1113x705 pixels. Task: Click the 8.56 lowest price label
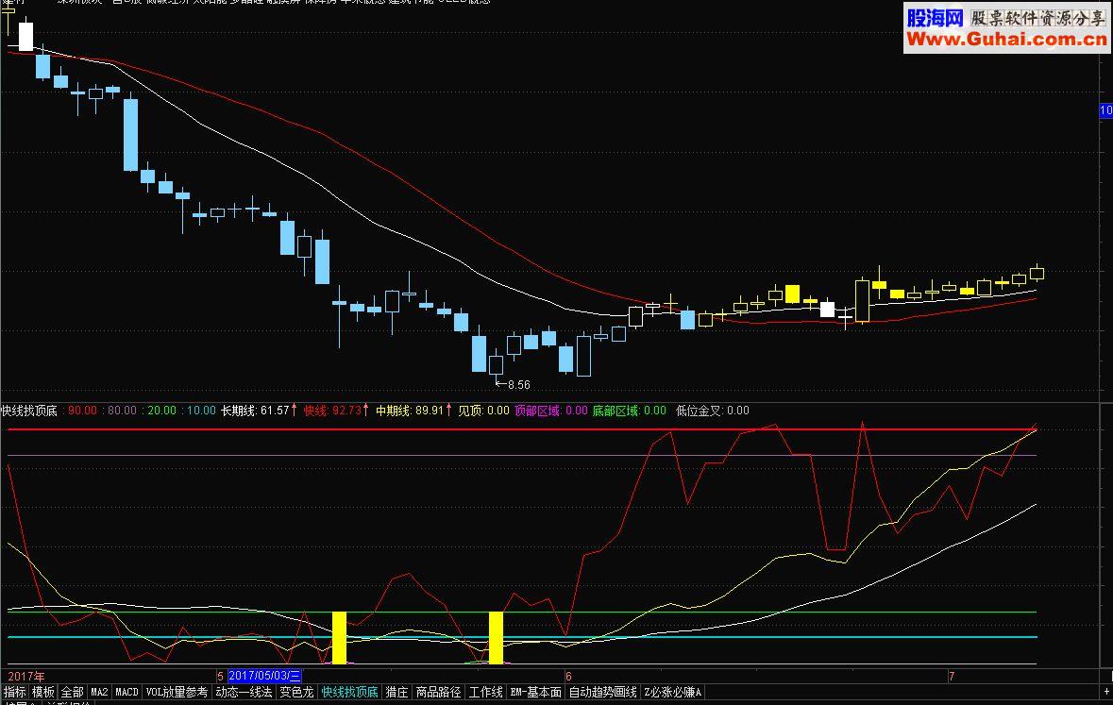pyautogui.click(x=519, y=385)
